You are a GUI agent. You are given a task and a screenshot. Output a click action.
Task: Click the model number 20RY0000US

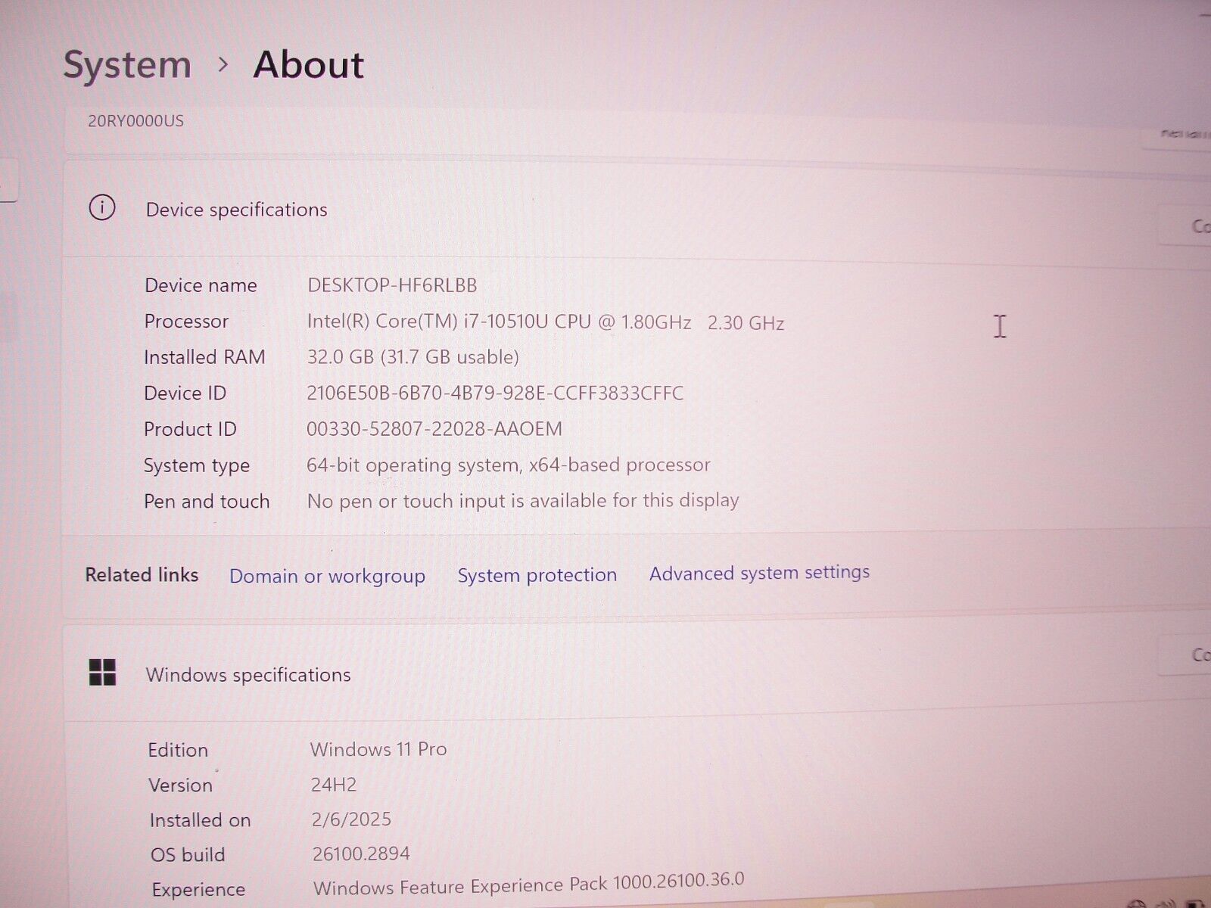click(135, 121)
